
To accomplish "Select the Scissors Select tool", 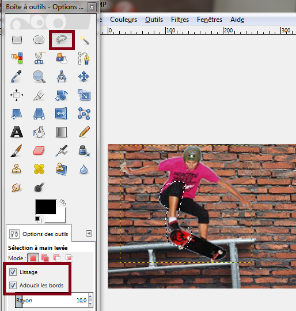I will [39, 58].
